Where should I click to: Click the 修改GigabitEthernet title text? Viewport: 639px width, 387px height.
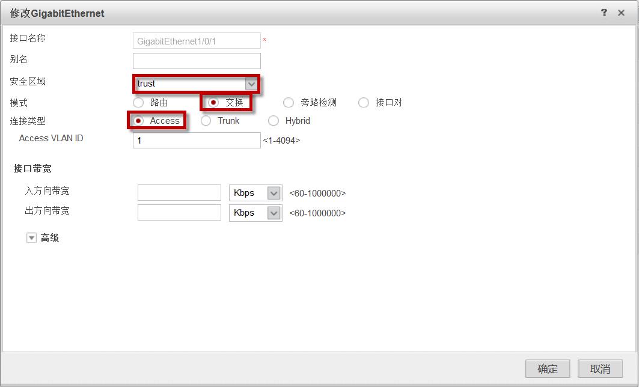pyautogui.click(x=58, y=13)
